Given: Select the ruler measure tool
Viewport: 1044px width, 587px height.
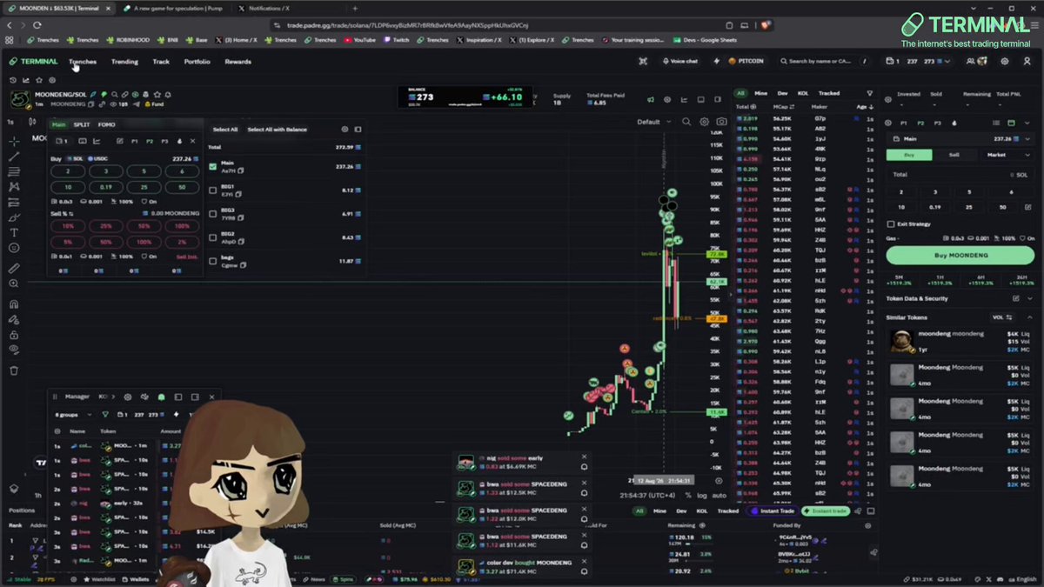Looking at the screenshot, I should pyautogui.click(x=14, y=268).
